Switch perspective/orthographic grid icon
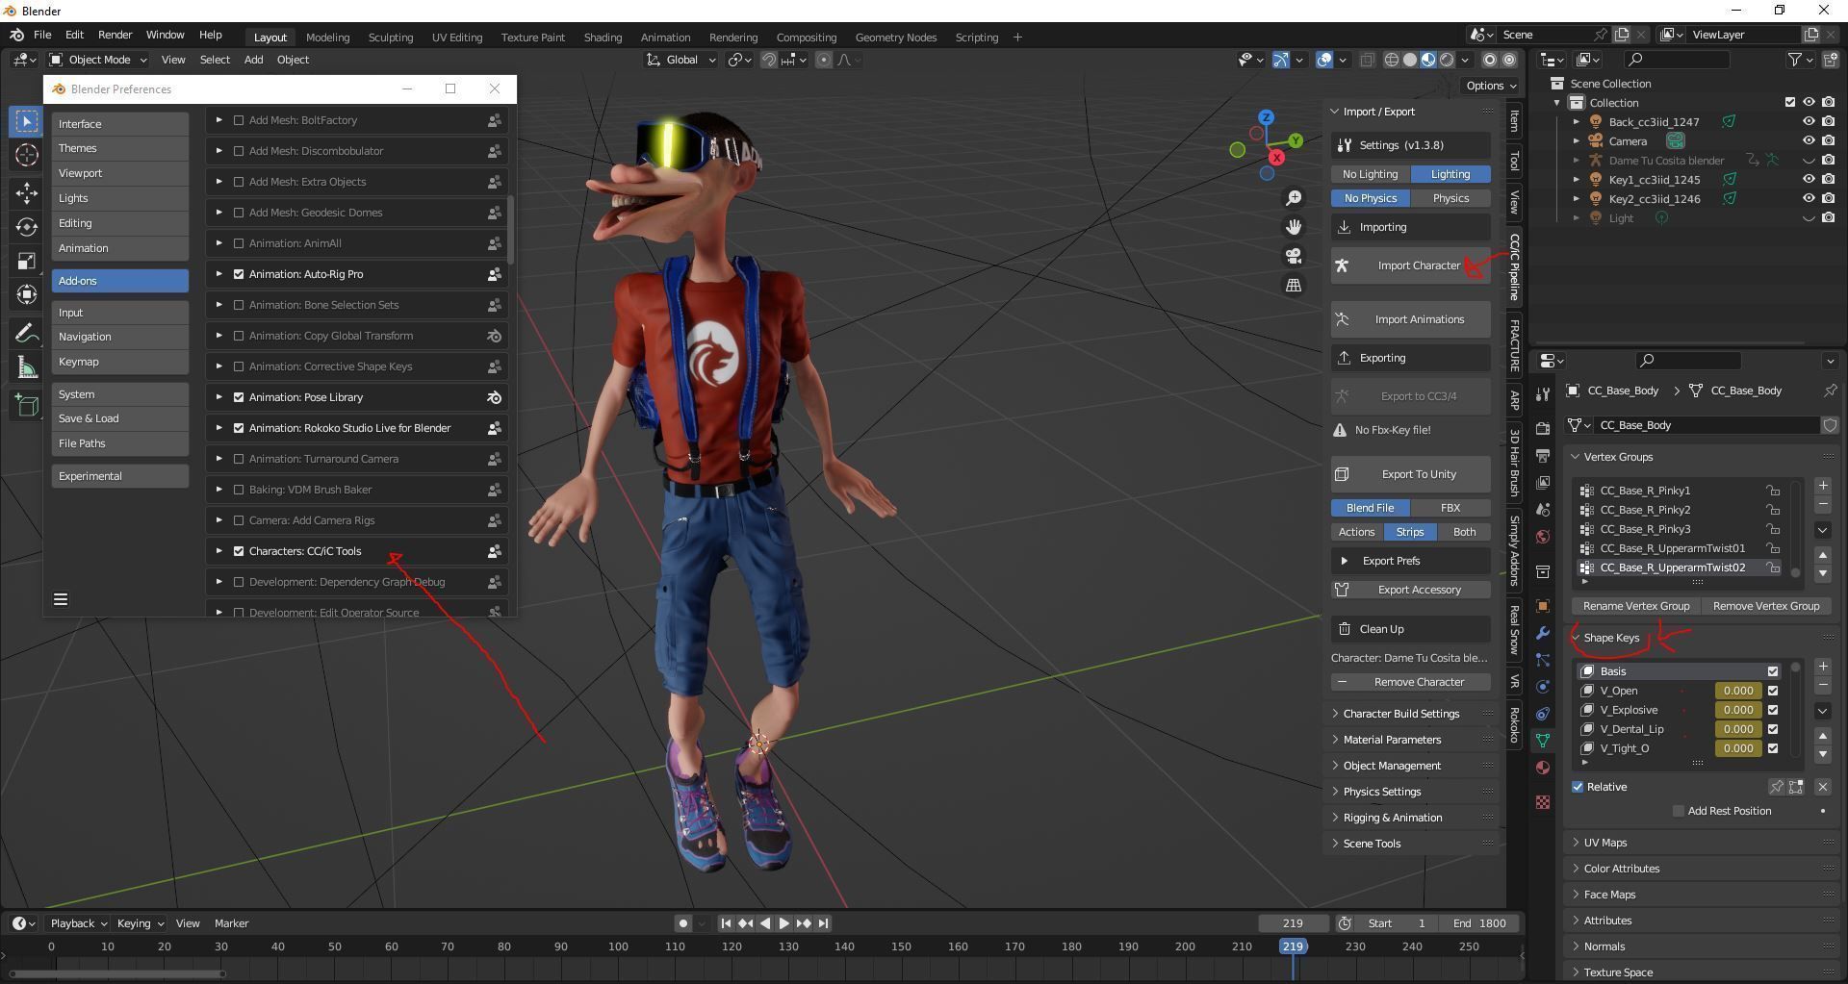The height and width of the screenshot is (984, 1848). (x=1294, y=286)
